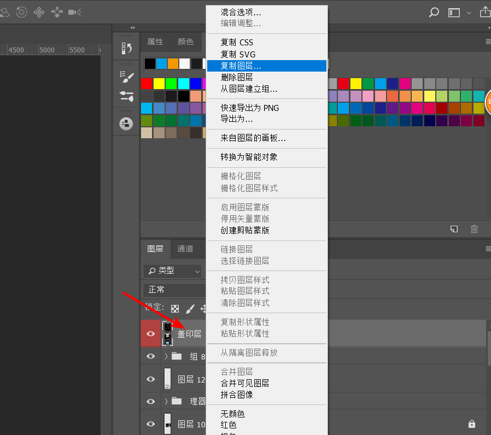The image size is (491, 435).
Task: Toggle lock image pixels brush icon
Action: [x=190, y=309]
